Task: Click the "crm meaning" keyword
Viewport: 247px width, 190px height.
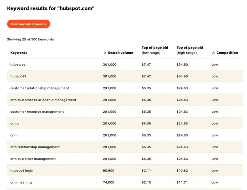Action: coord(21,182)
